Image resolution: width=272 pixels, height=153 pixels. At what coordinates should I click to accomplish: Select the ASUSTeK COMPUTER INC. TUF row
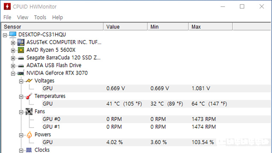coord(64,42)
